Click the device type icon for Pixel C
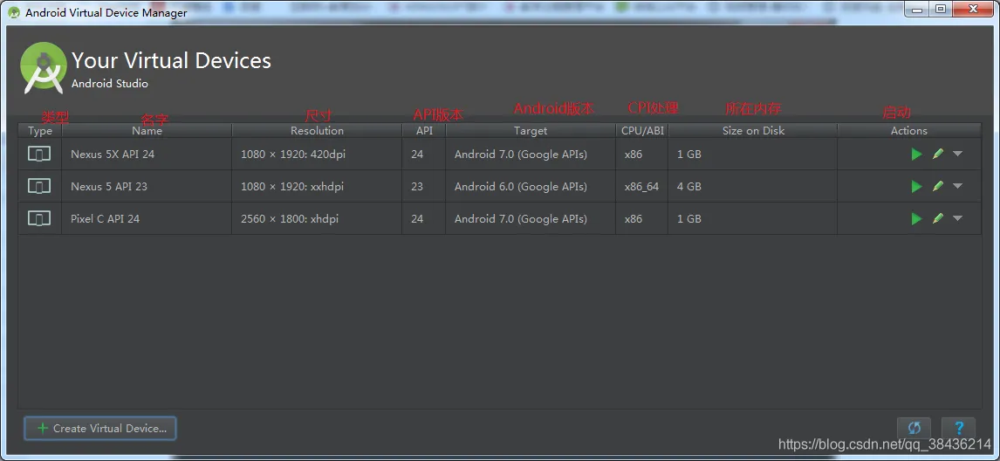 39,217
